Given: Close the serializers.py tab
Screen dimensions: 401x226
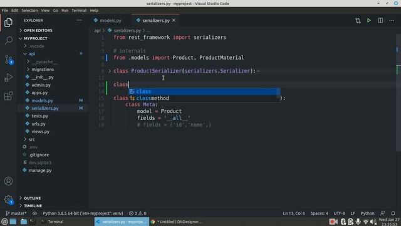Looking at the screenshot, I should click(x=174, y=20).
